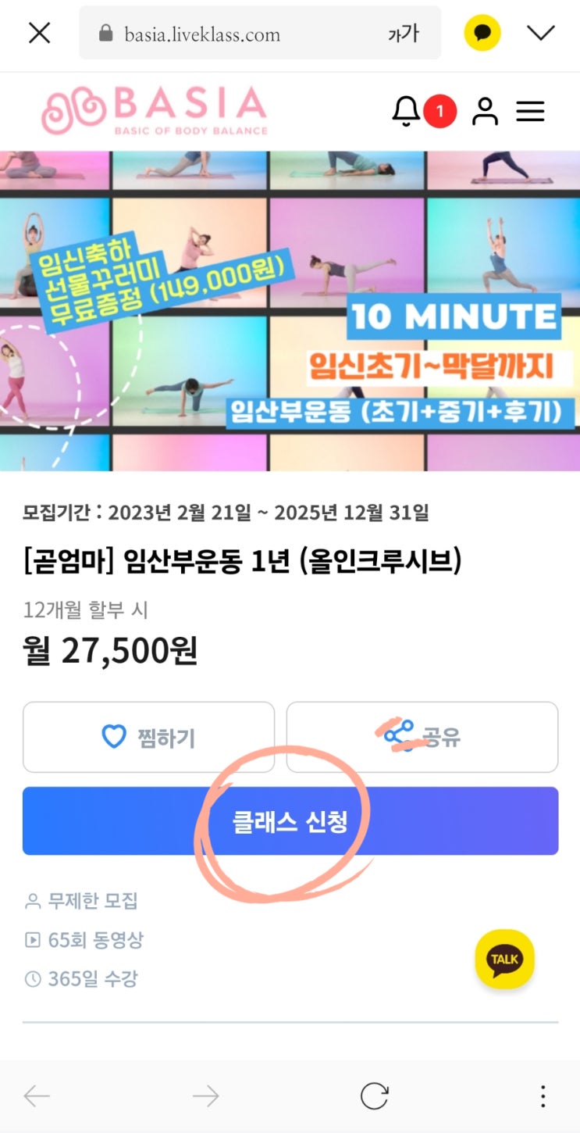Open the yellow TALK chat bubble
Image resolution: width=580 pixels, height=1133 pixels.
click(504, 959)
